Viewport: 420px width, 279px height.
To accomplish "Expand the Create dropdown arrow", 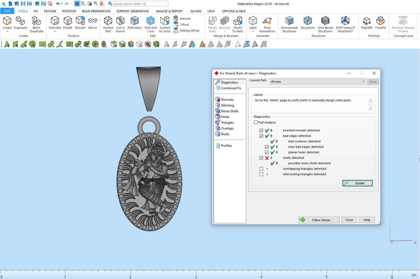I will (x=7, y=31).
